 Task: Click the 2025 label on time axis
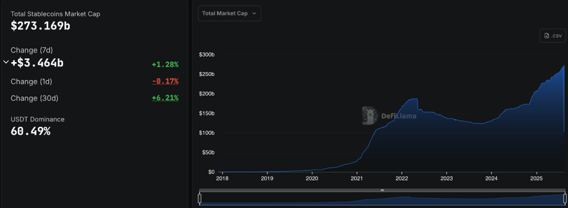(536, 178)
